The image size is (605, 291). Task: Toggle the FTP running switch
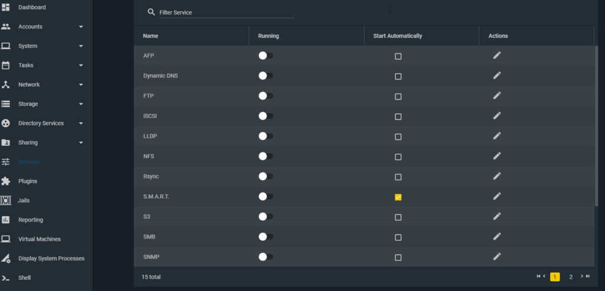tap(266, 96)
